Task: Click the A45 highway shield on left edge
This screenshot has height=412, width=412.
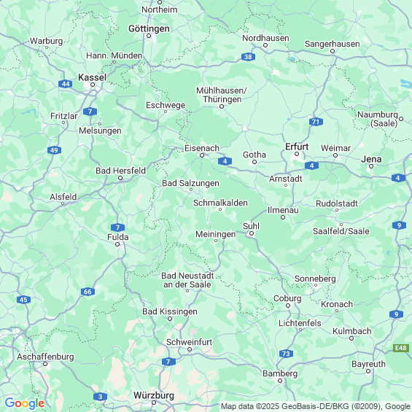Action: pos(23,300)
